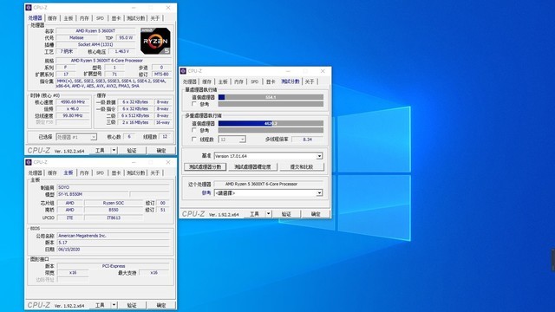555x312 pixels.
Task: Minimize the benchmark CPU-Z window
Action: coord(288,71)
